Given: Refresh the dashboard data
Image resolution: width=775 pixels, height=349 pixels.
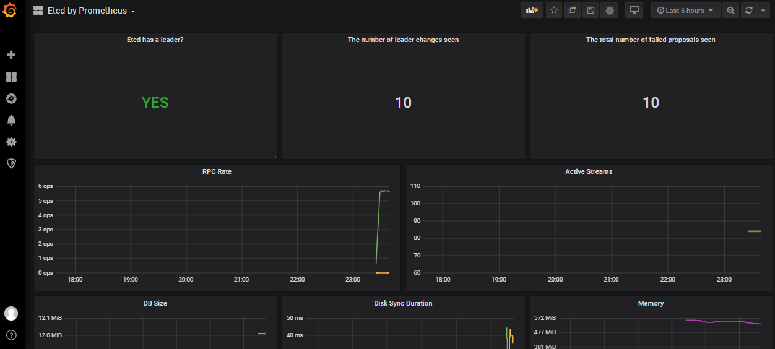Looking at the screenshot, I should pos(749,11).
